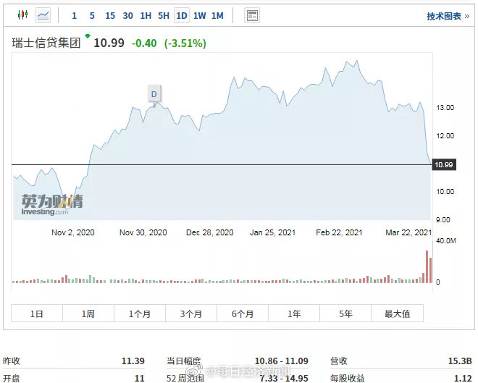Click the 每股收益 value 1.12
This screenshot has width=478, height=383.
(463, 379)
